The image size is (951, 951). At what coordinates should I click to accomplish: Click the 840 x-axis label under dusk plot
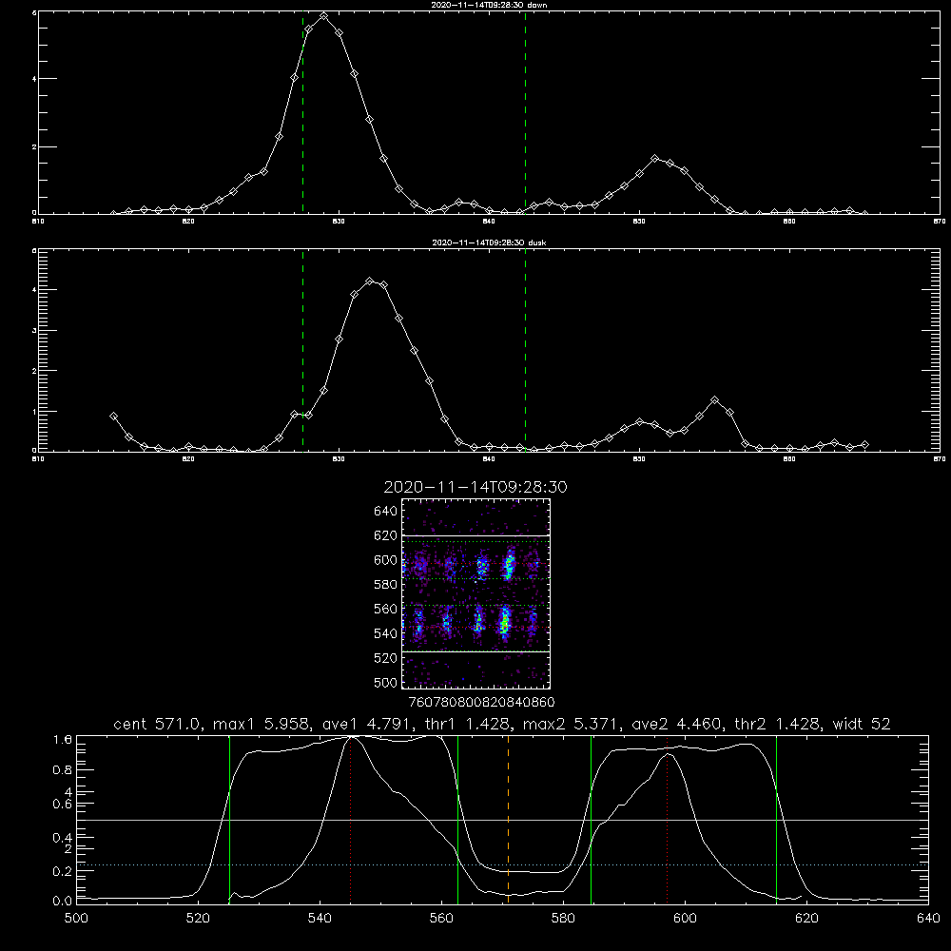489,459
